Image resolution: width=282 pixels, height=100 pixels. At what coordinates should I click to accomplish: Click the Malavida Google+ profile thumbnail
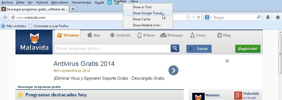pyautogui.click(x=198, y=96)
